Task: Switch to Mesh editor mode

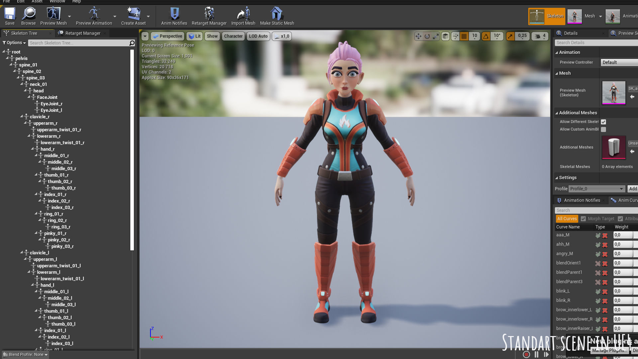Action: point(583,16)
